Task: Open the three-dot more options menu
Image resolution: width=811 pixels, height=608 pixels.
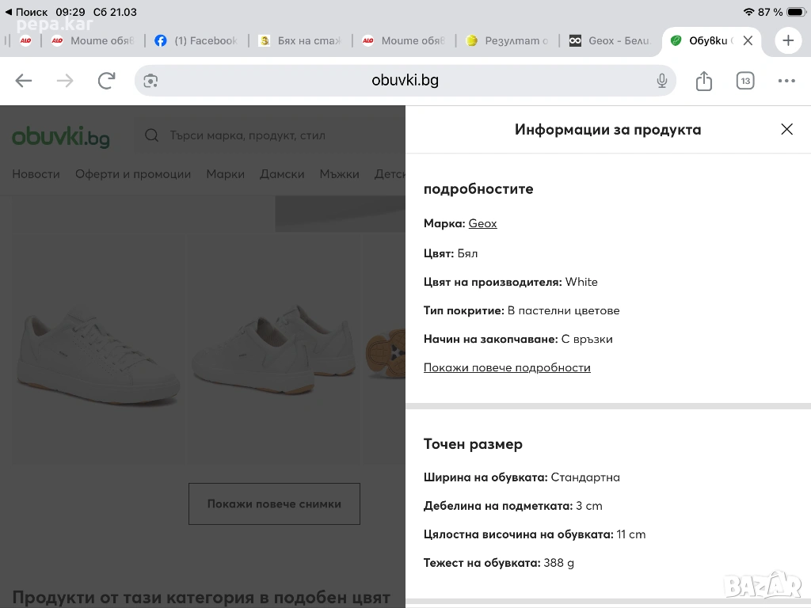Action: (786, 81)
